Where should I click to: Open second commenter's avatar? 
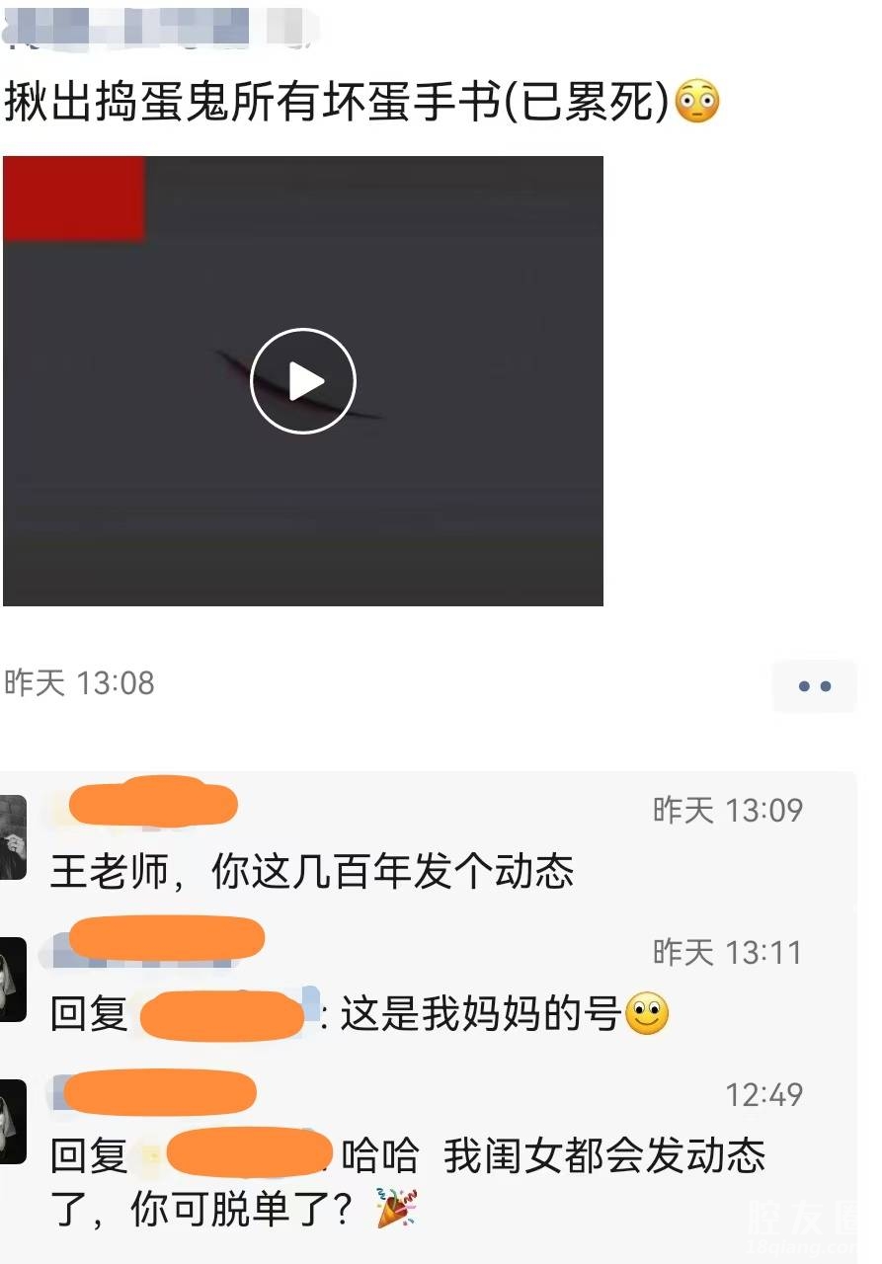point(13,980)
